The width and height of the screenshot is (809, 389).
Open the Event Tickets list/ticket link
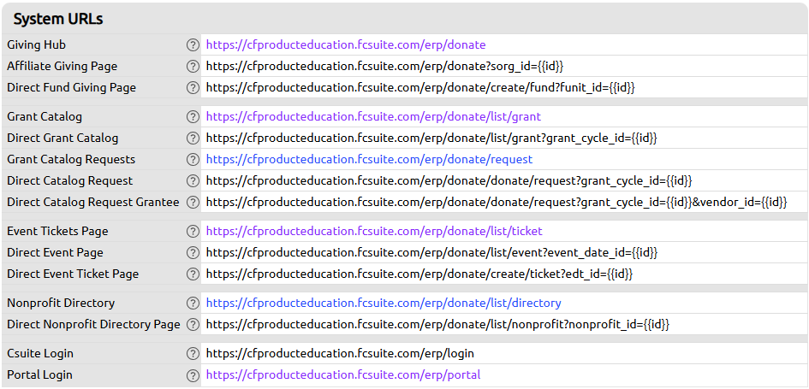pos(374,232)
